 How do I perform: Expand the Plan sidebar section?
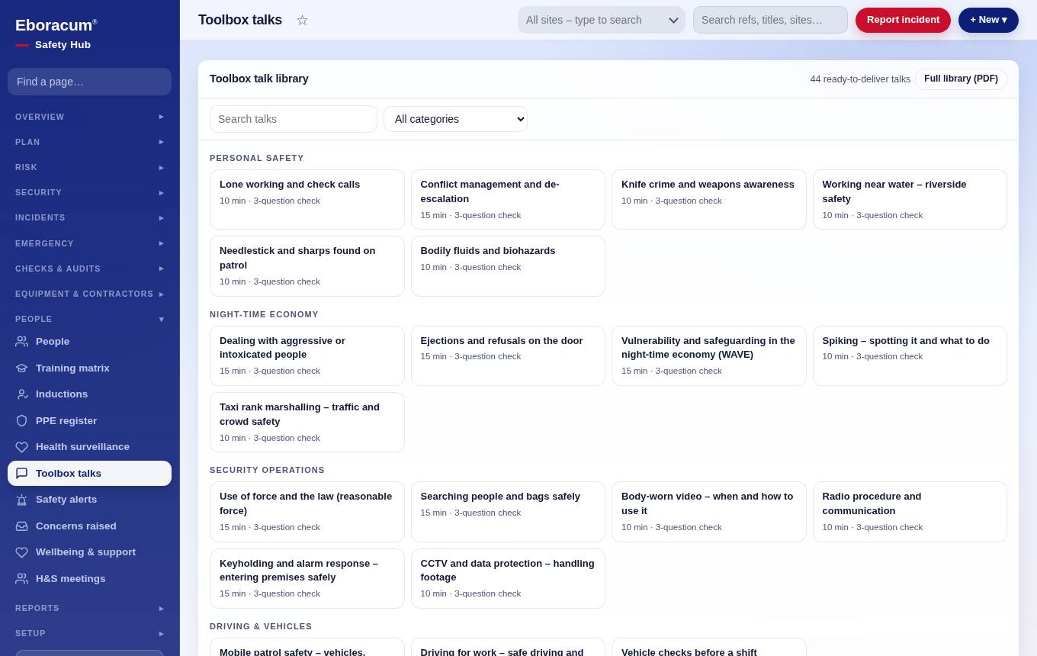89,142
